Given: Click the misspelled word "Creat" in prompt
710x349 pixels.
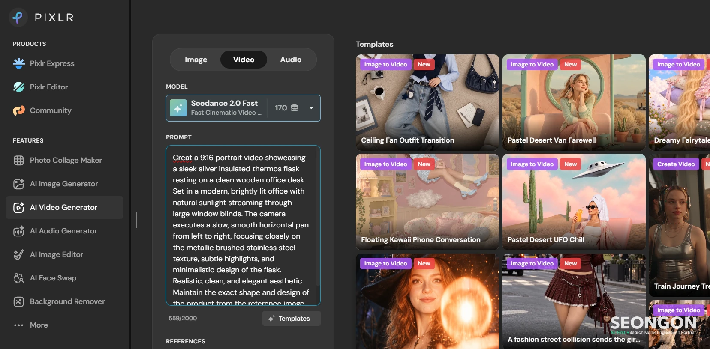Looking at the screenshot, I should (183, 158).
